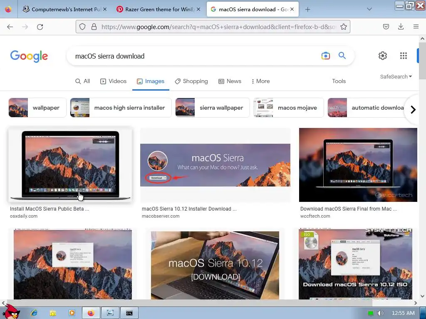This screenshot has width=426, height=319.
Task: Click the vertical scrollbar up arrow
Action: [422, 39]
